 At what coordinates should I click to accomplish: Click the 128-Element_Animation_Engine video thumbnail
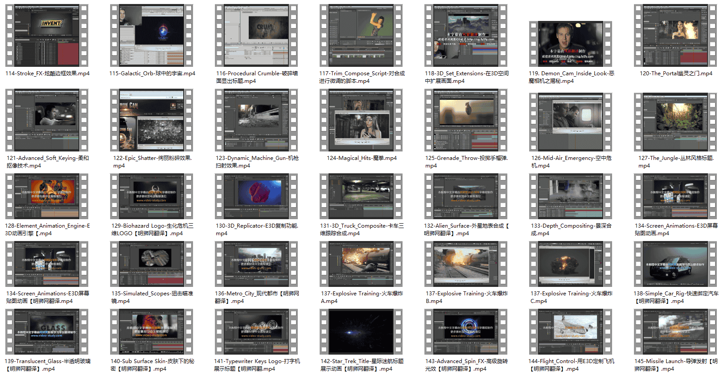[x=47, y=196]
